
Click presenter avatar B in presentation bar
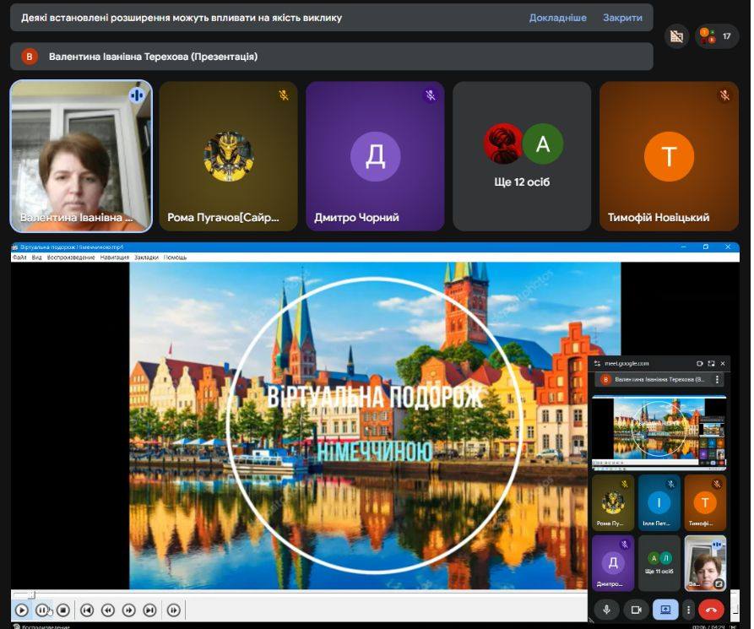point(30,57)
